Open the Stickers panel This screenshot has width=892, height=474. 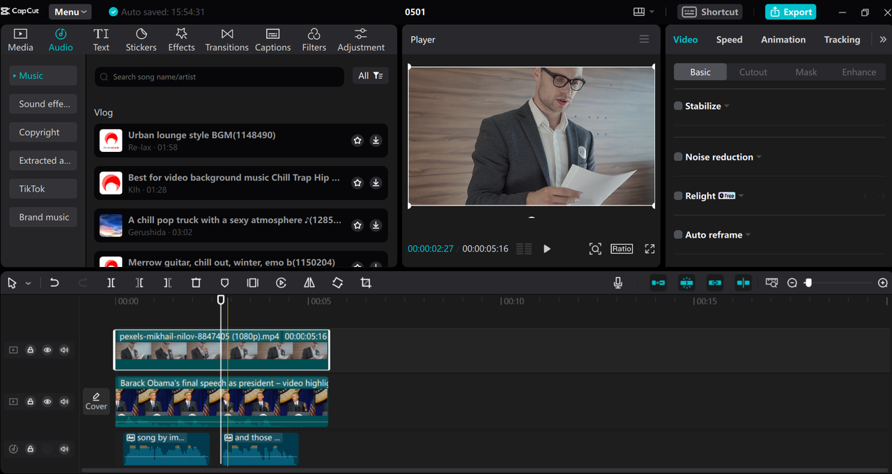[x=141, y=40]
